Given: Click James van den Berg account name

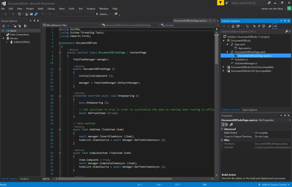Looking at the screenshot, I should (x=272, y=9).
